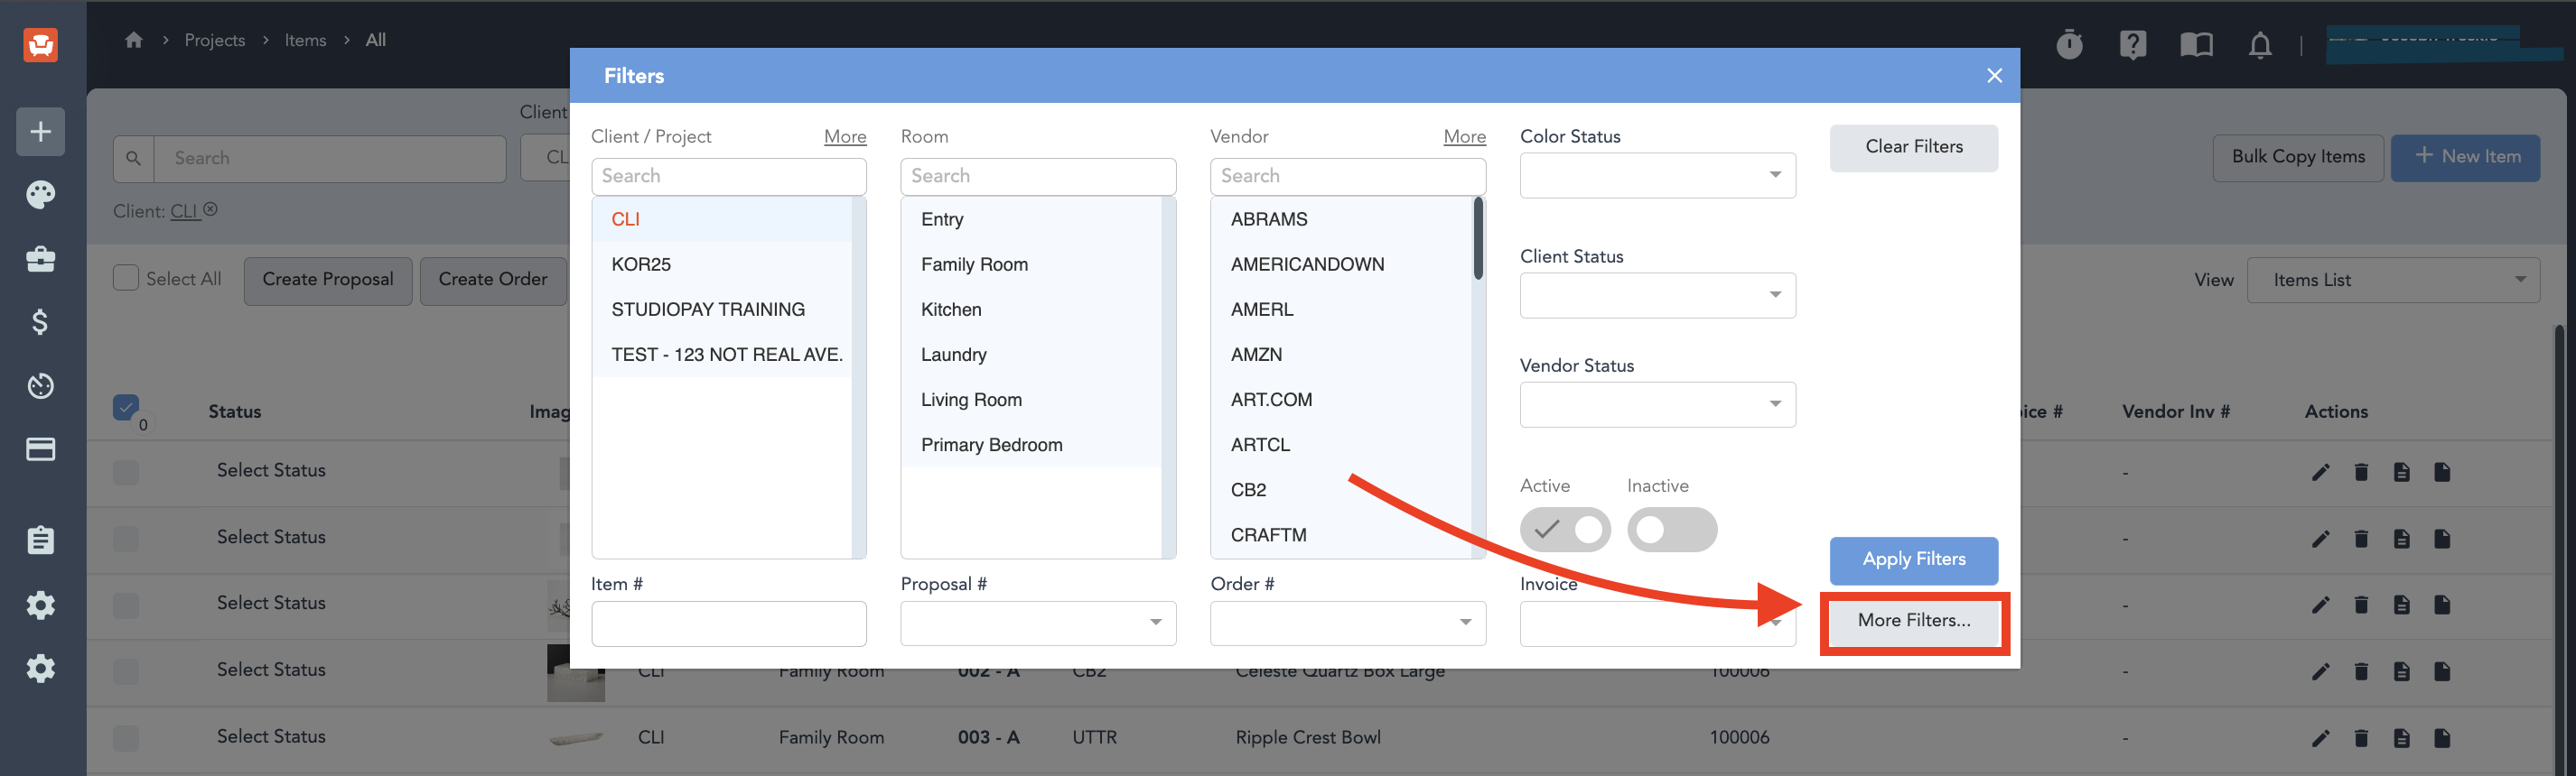Click the home breadcrumb icon

click(134, 40)
